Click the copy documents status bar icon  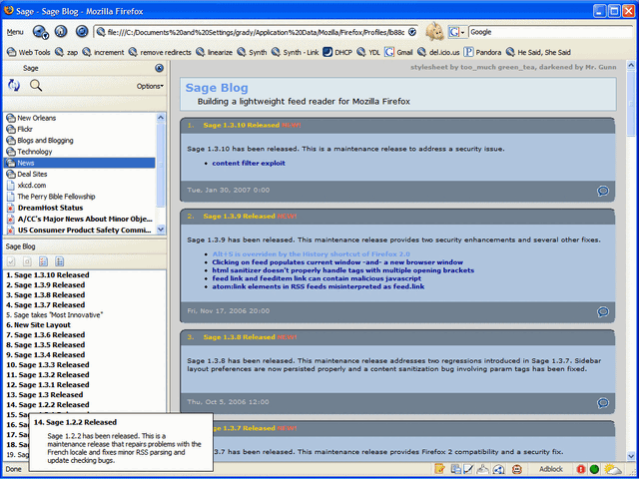coord(456,469)
